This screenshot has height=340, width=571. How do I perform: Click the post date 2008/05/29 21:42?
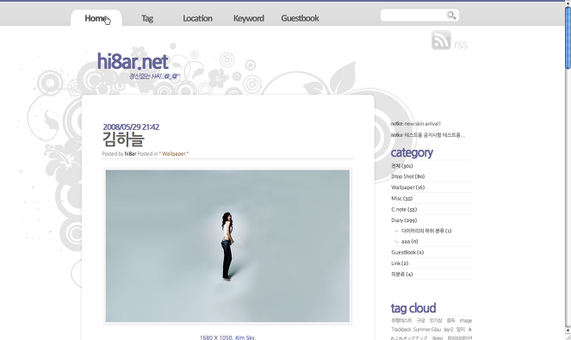pyautogui.click(x=131, y=127)
